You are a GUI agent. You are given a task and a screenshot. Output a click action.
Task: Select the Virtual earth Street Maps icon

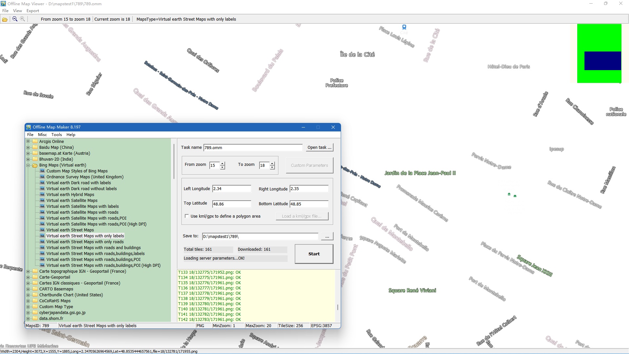[x=42, y=230]
